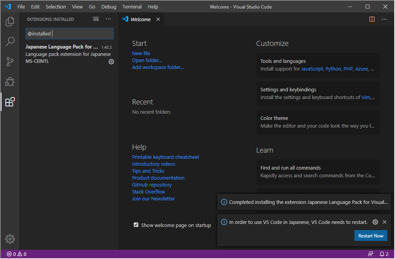Click the New file link
Image resolution: width=395 pixels, height=259 pixels.
141,53
